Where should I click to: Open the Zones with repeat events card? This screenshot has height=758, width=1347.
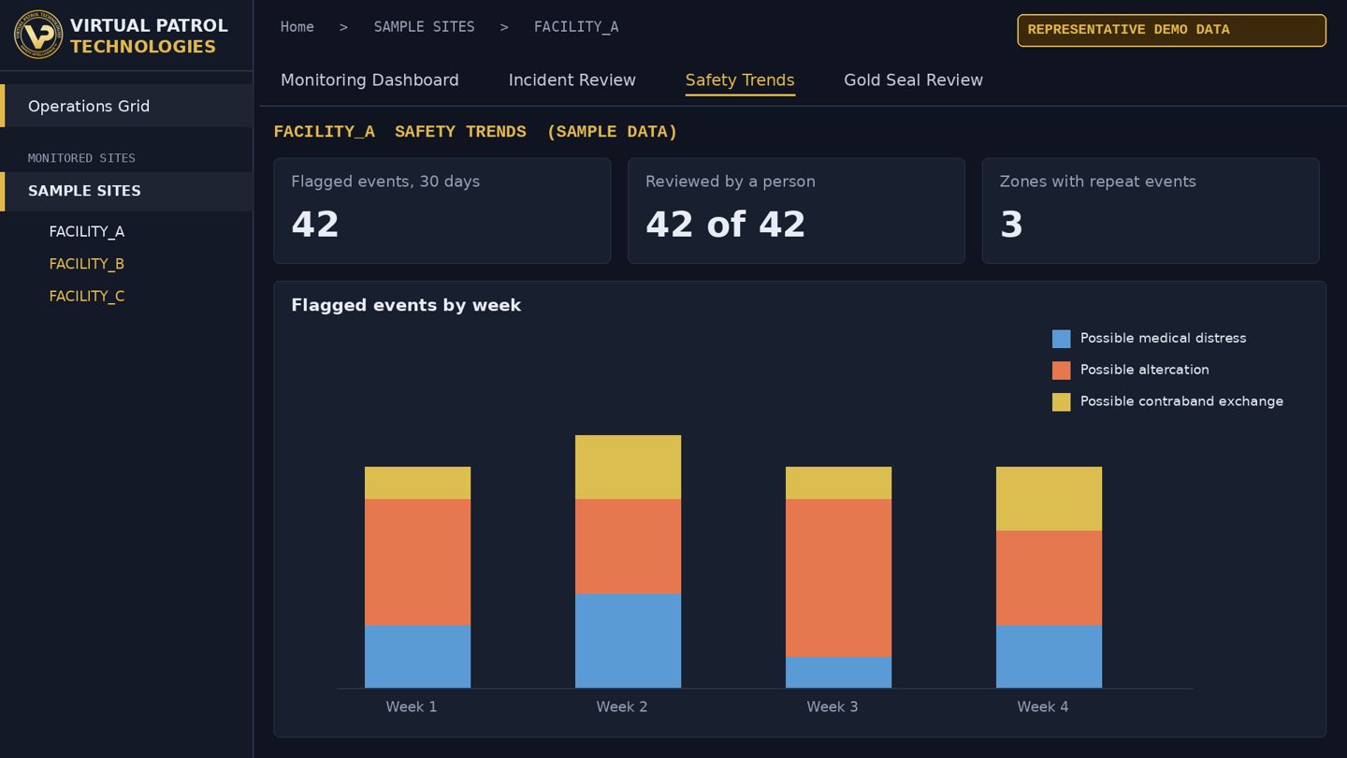(1151, 211)
